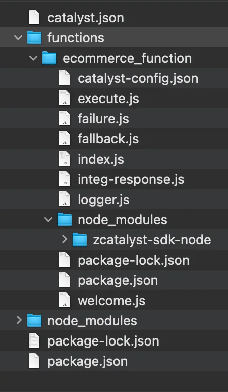Expand the bottom node_modules folder chevron
Screen dimensions: 228x392
(x=19, y=320)
